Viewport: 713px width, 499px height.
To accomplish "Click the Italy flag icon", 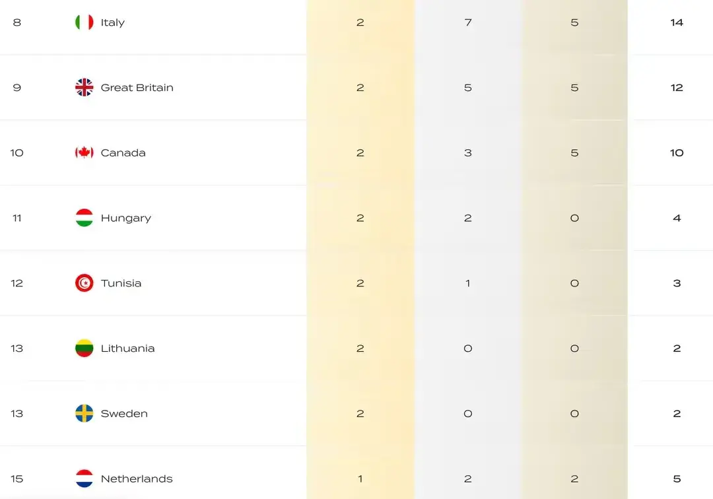I will click(84, 22).
